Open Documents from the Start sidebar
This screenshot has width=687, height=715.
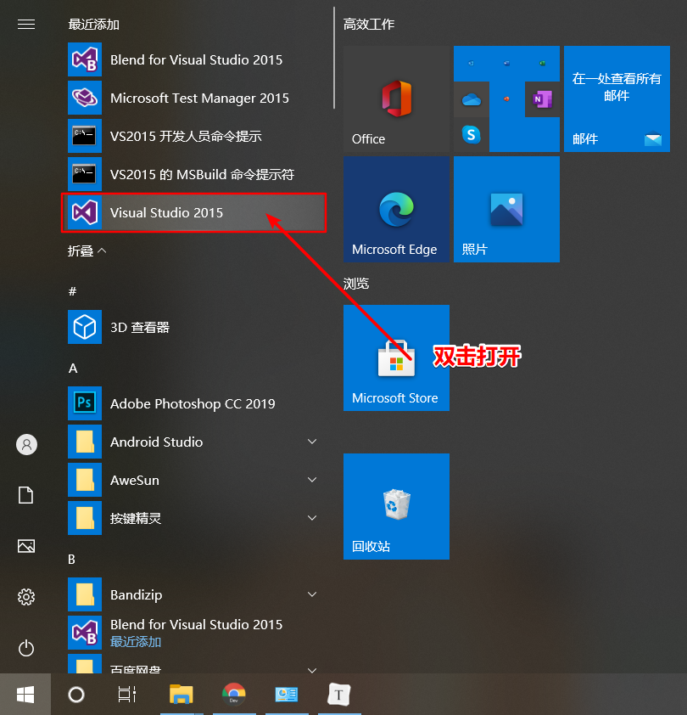26,495
